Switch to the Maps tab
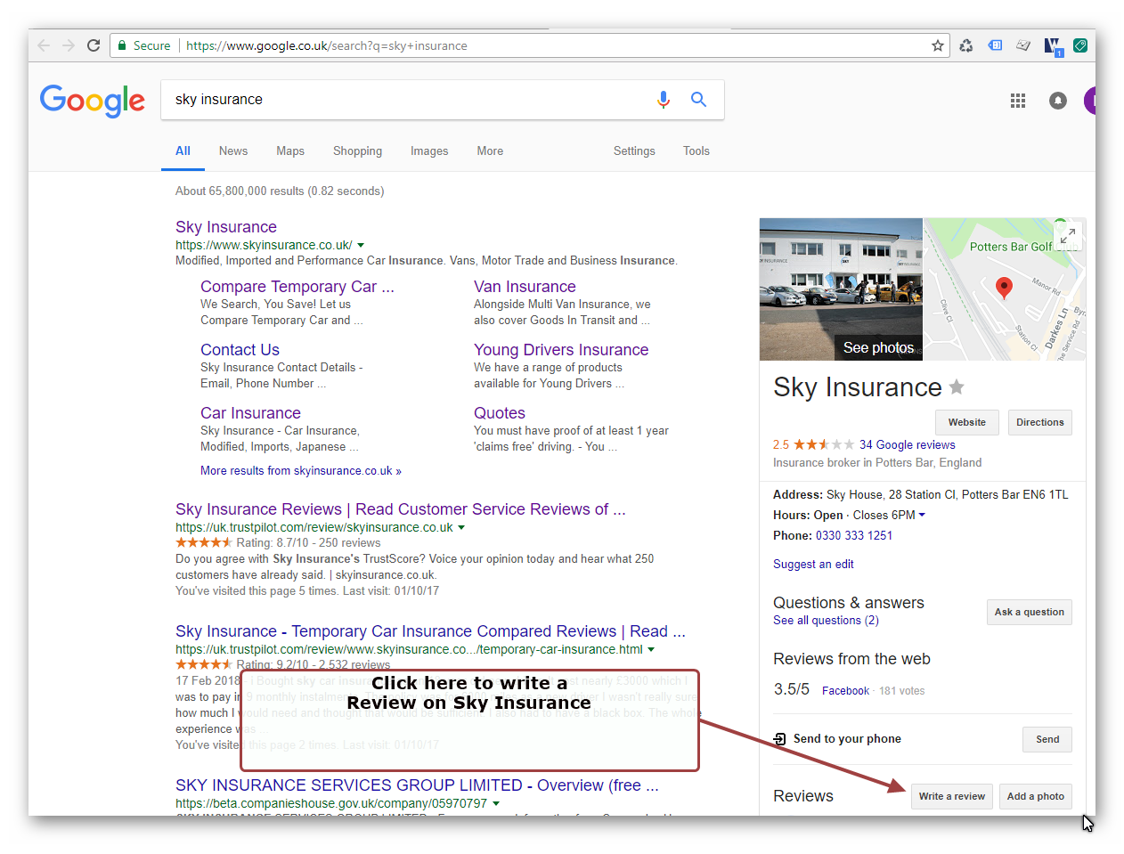1124x854 pixels. pyautogui.click(x=290, y=151)
